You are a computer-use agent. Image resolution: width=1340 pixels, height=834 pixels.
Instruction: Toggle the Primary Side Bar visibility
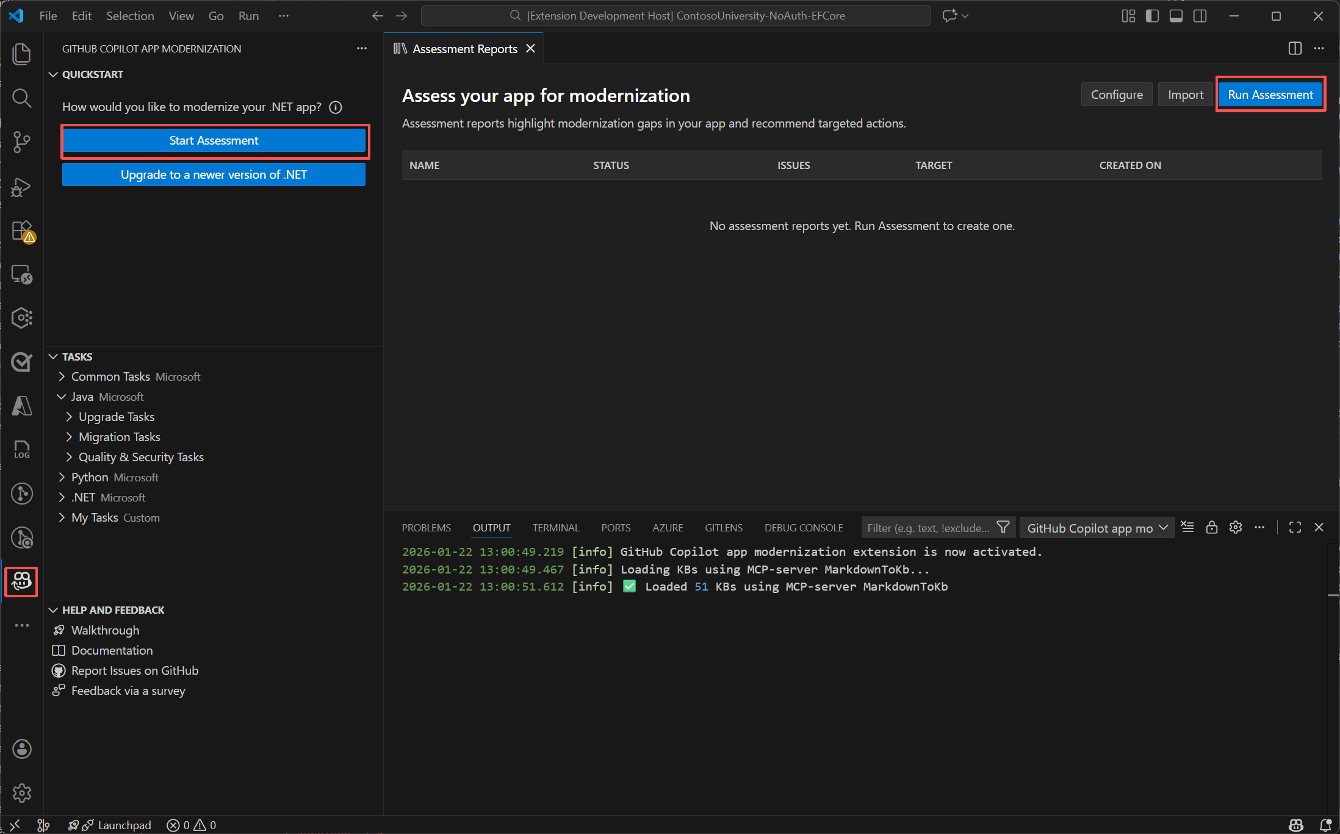coord(1152,16)
